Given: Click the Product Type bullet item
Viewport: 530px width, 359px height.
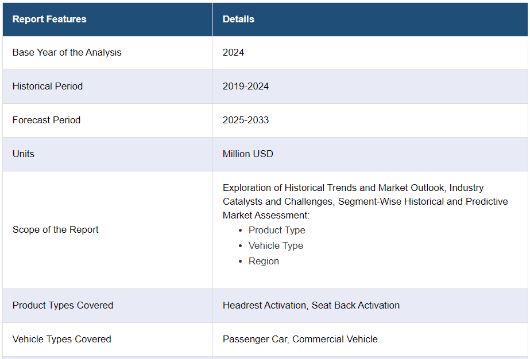Looking at the screenshot, I should point(277,230).
